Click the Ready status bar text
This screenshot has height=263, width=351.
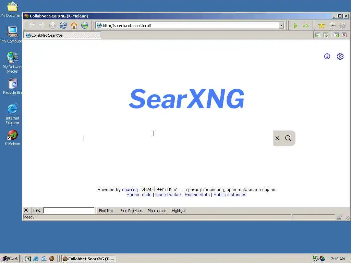coord(29,217)
